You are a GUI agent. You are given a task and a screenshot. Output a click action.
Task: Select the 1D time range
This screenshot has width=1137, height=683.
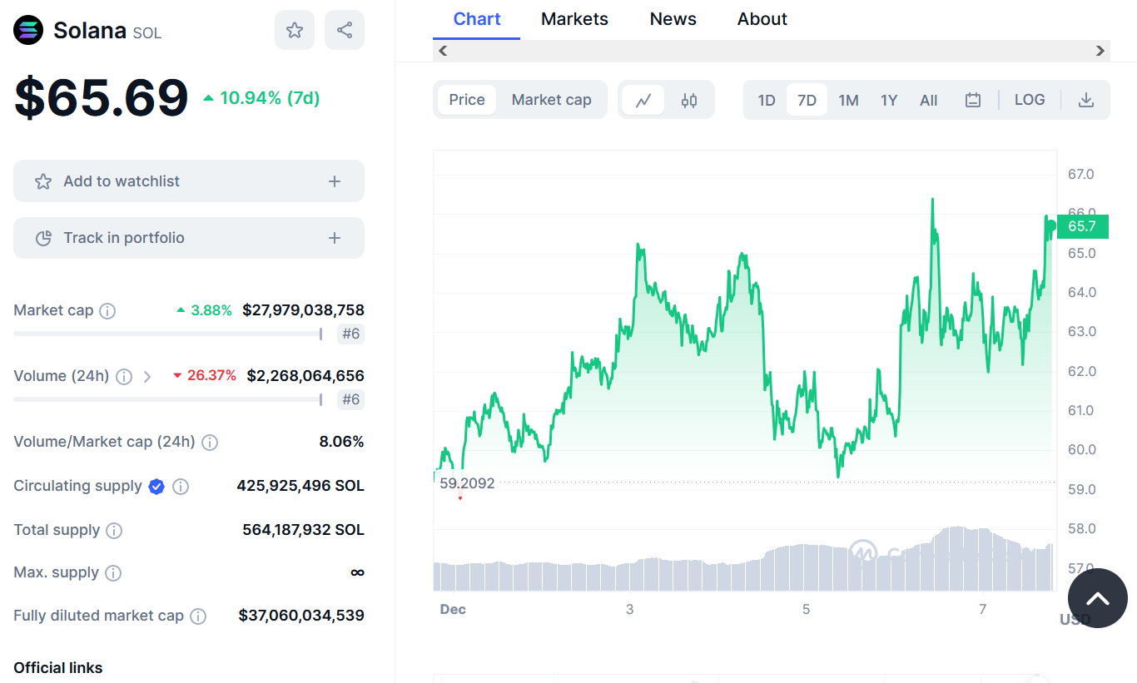pyautogui.click(x=767, y=101)
